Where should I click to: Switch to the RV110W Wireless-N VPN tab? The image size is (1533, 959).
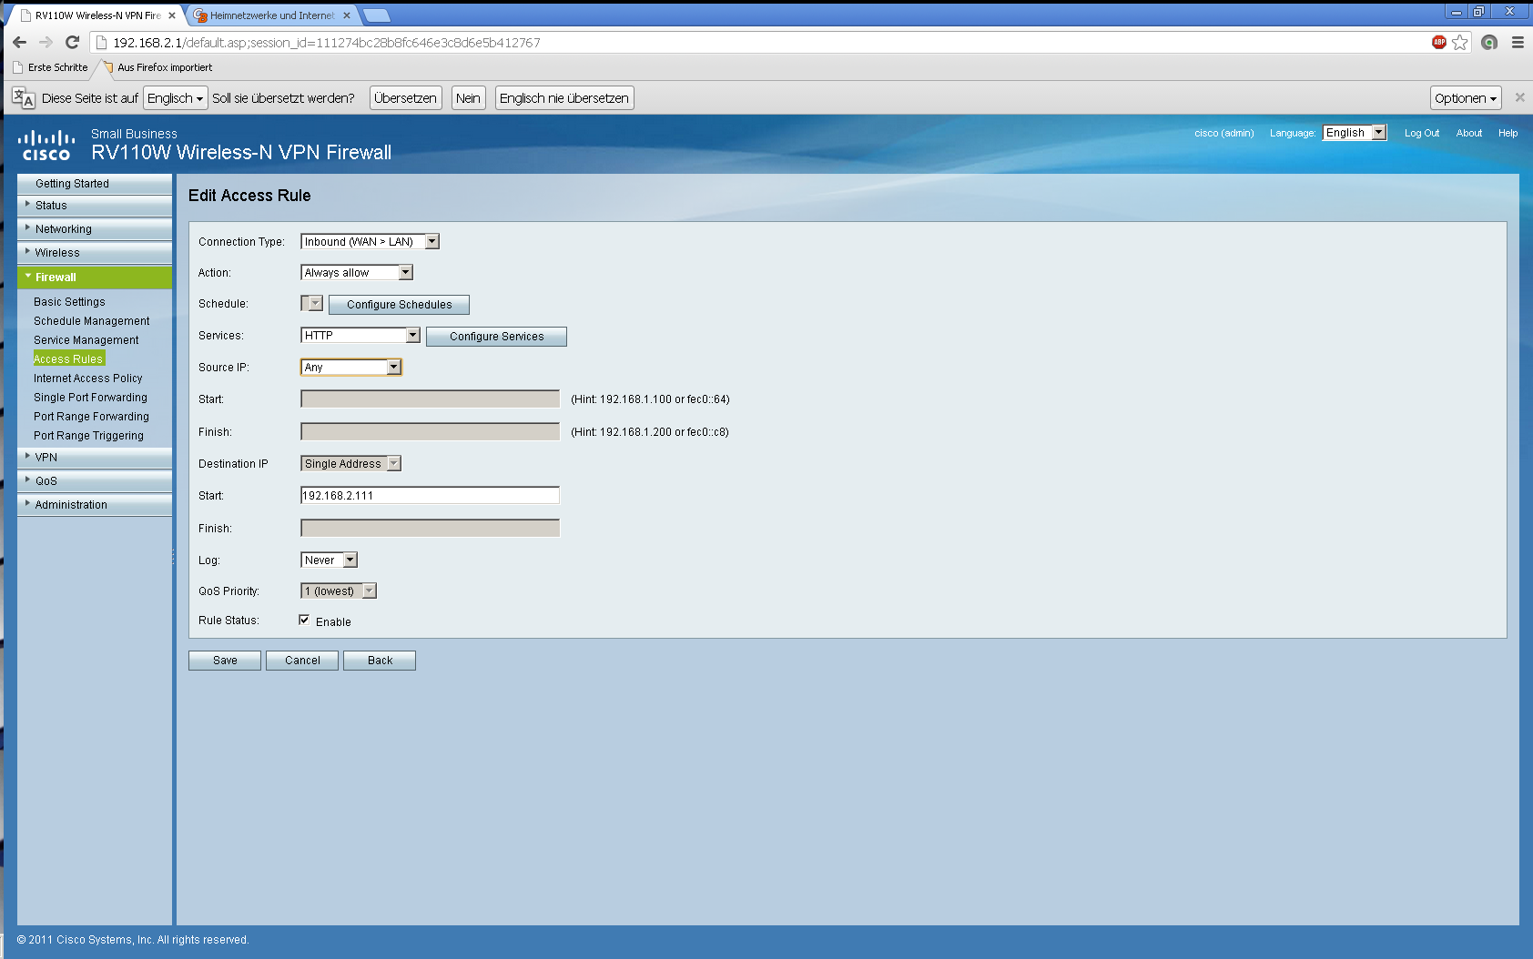coord(96,15)
